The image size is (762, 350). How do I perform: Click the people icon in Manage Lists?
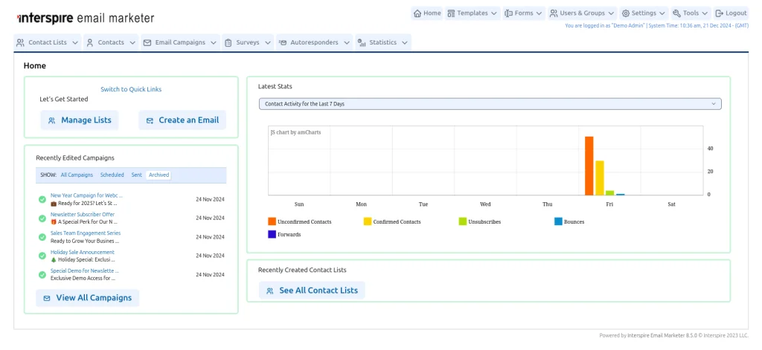pyautogui.click(x=51, y=120)
